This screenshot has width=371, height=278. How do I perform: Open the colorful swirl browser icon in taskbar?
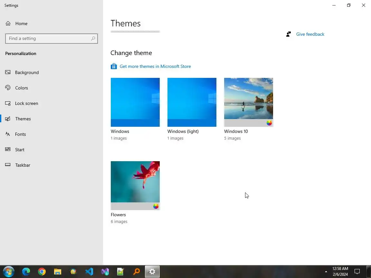click(x=73, y=272)
